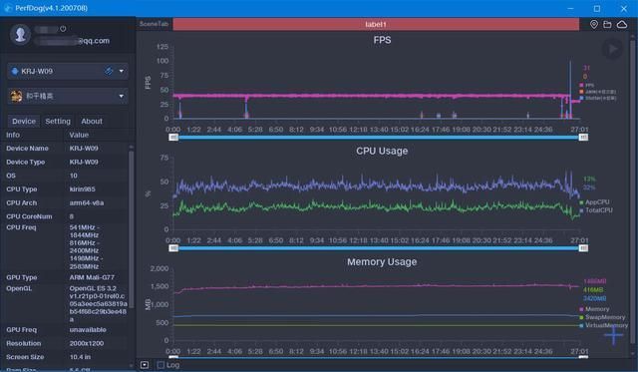Select the Screen Size 10.4 in value
Image resolution: width=638 pixels, height=372 pixels.
(x=80, y=357)
